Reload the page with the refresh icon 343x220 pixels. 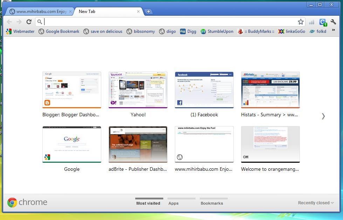[x=29, y=22]
